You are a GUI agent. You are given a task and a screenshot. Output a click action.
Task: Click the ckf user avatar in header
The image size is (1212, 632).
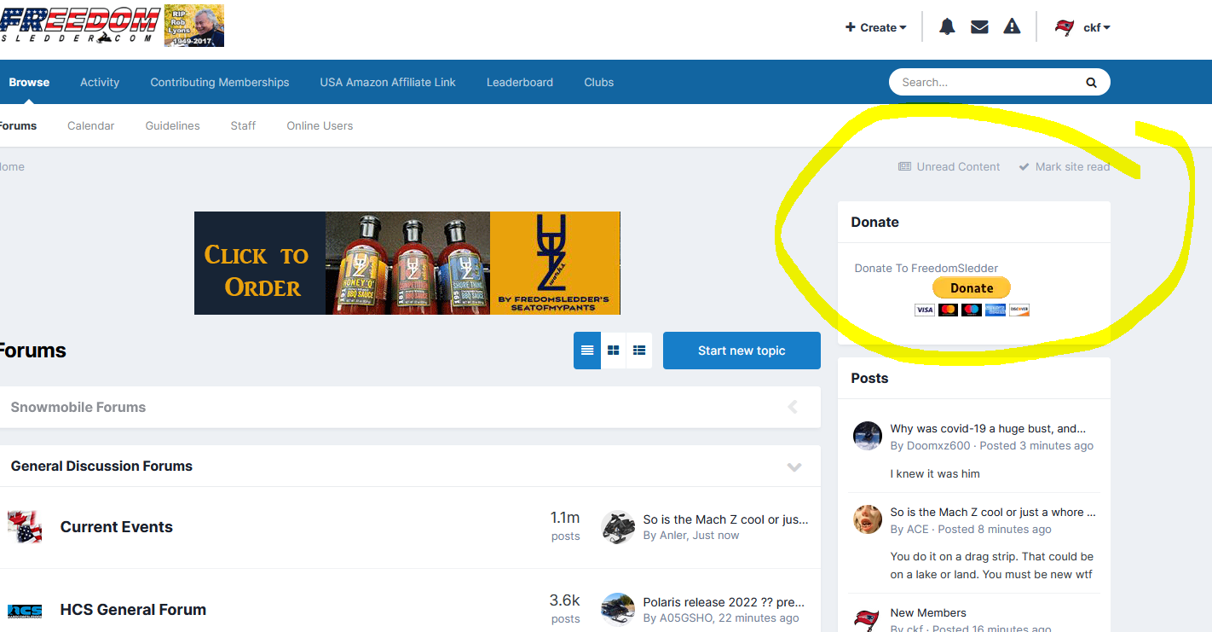tap(1065, 27)
